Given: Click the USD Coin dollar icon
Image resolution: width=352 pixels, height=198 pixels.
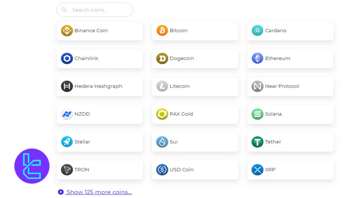Looking at the screenshot, I should click(x=162, y=170).
